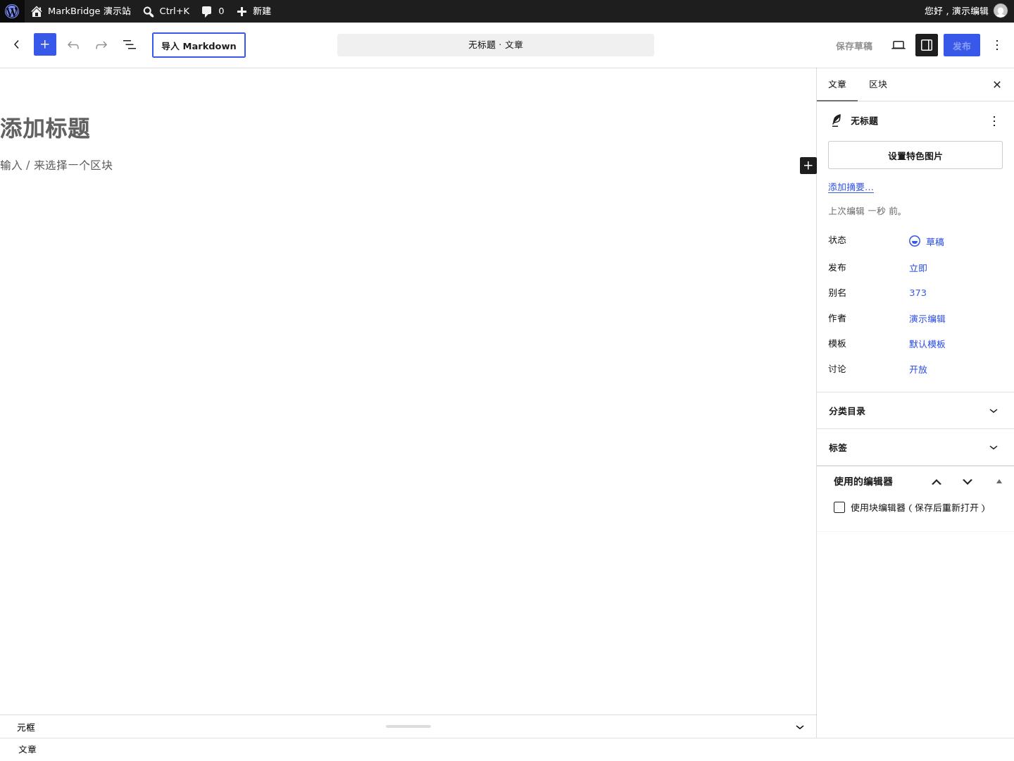Go back using the left chevron icon
The height and width of the screenshot is (761, 1014).
pyautogui.click(x=17, y=45)
